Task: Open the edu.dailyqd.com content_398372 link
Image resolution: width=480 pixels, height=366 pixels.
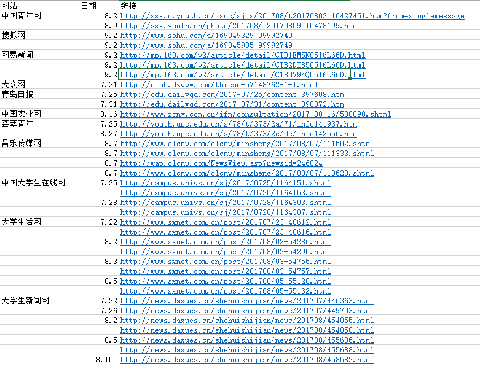Action: tap(232, 104)
